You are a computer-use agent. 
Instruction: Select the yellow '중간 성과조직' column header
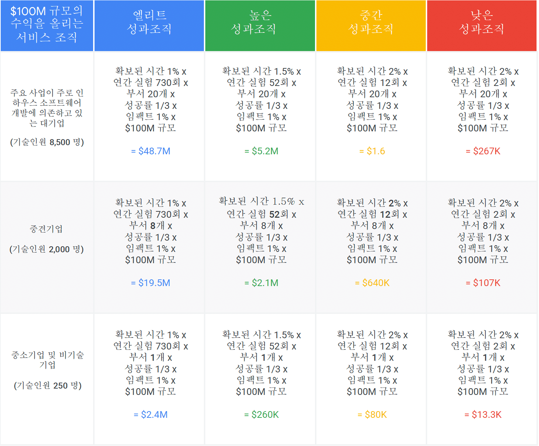[x=371, y=26]
